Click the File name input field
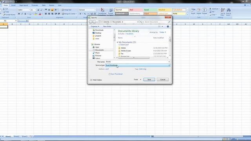 click(136, 62)
